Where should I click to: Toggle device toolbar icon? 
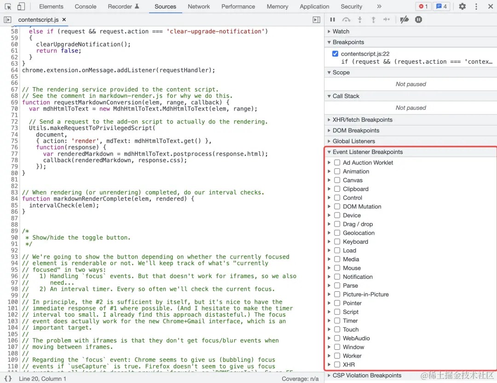[x=21, y=6]
